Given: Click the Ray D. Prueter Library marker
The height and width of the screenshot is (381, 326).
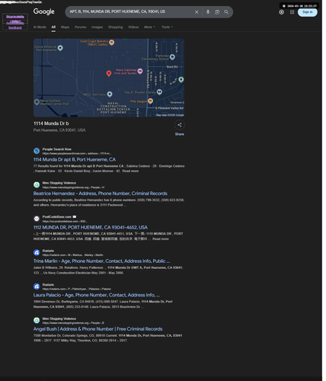Looking at the screenshot, I should (x=159, y=92).
